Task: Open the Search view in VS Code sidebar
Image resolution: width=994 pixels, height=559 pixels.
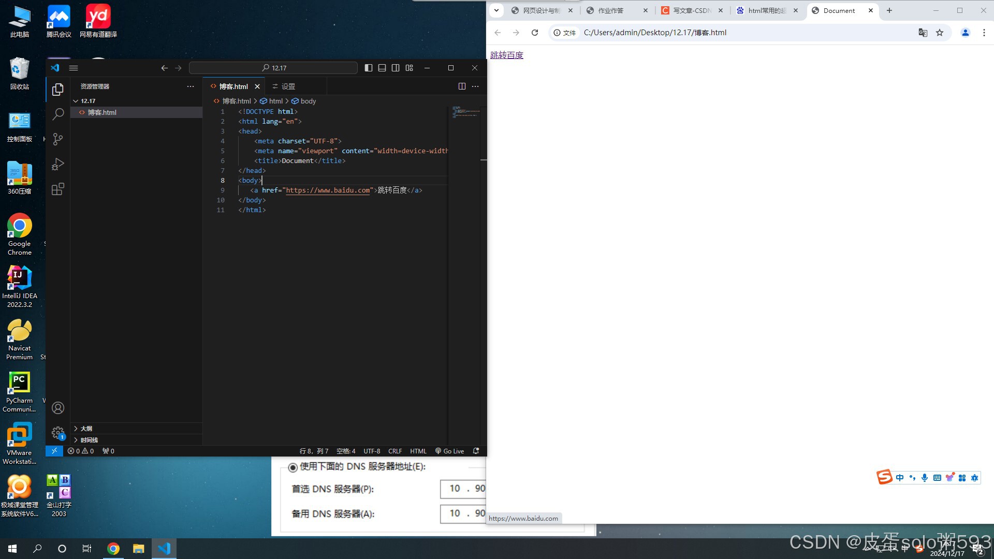Action: pos(58,114)
